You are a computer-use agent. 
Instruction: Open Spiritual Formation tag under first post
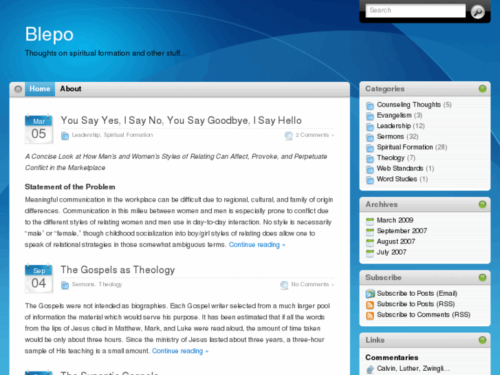point(128,135)
